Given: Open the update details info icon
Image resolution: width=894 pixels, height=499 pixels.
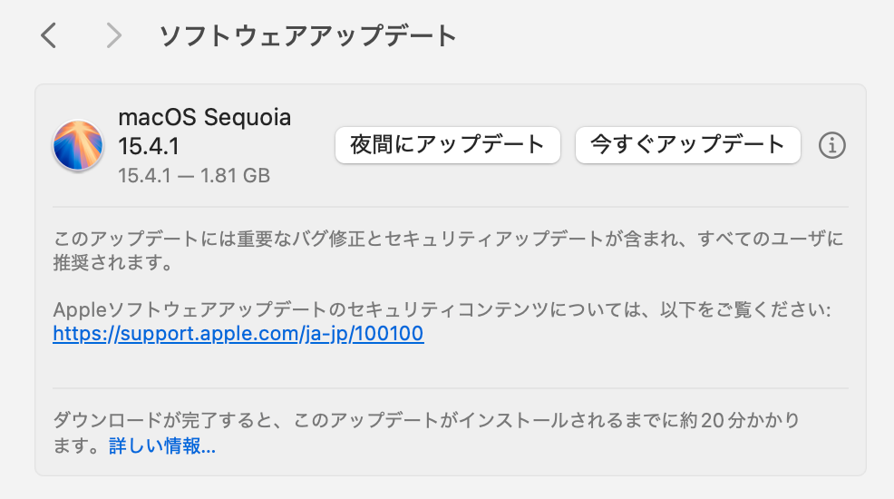Looking at the screenshot, I should point(831,145).
